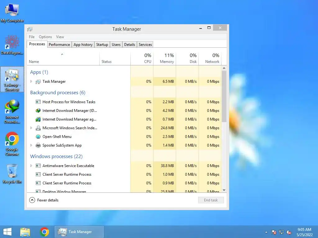This screenshot has width=318, height=238.
Task: Show hidden system tray icons
Action: (266, 232)
